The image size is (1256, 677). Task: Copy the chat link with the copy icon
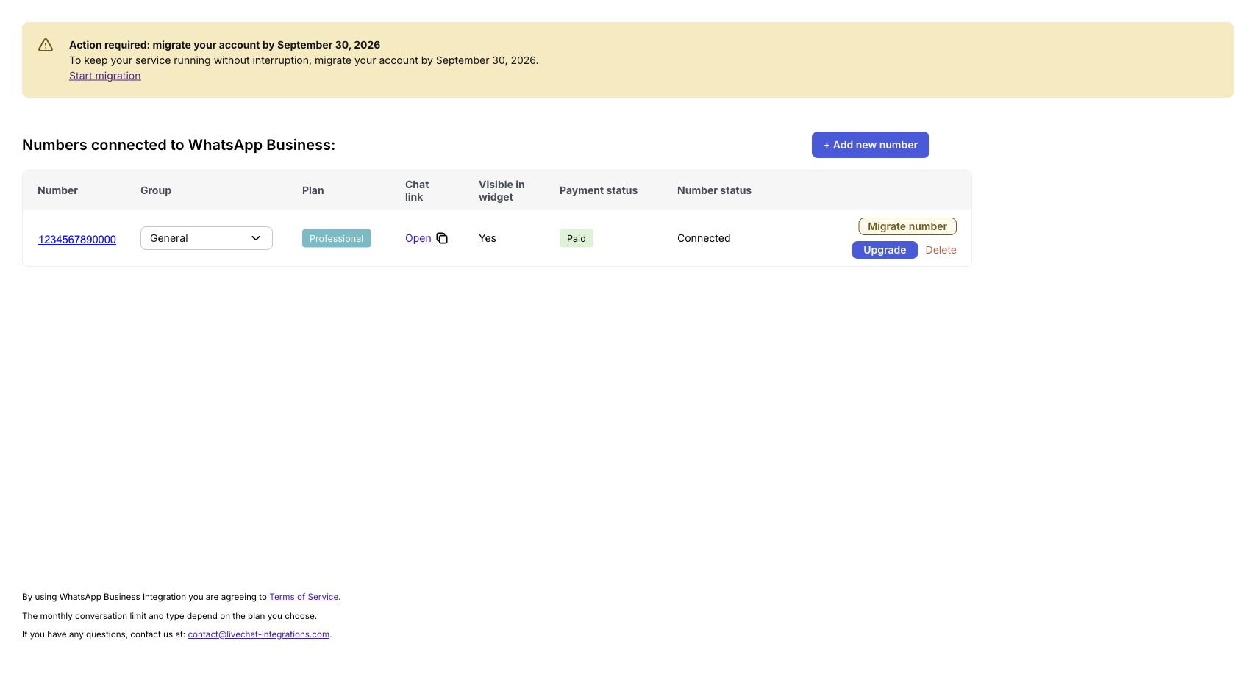(x=442, y=238)
